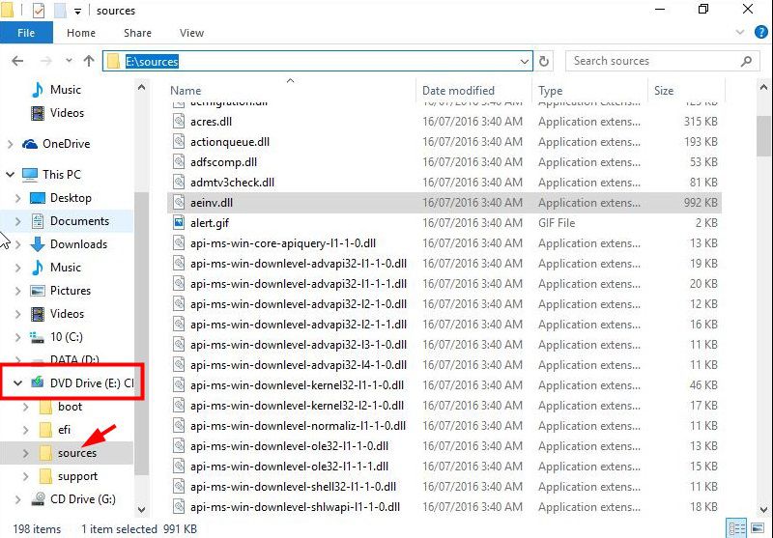
Task: Select the OneDrive cloud icon
Action: [x=30, y=144]
